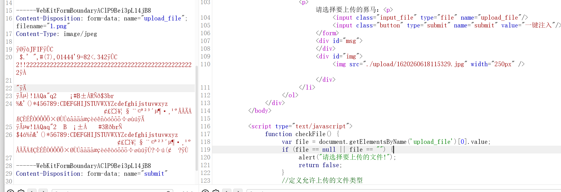561x192 pixels.
Task: Click response line number 115
Action: (x=205, y=119)
